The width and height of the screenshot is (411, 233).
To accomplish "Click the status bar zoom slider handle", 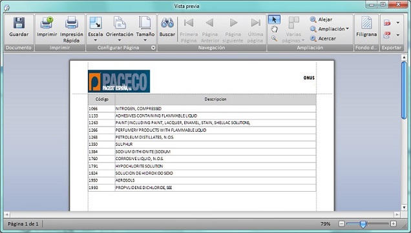I will (x=363, y=224).
